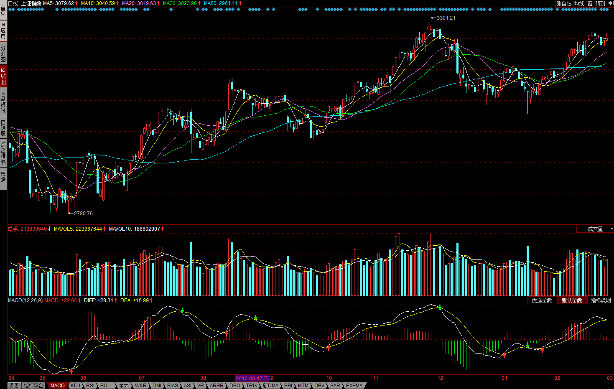614x389 pixels.
Task: Select the BOLL indicator tab
Action: pyautogui.click(x=107, y=386)
